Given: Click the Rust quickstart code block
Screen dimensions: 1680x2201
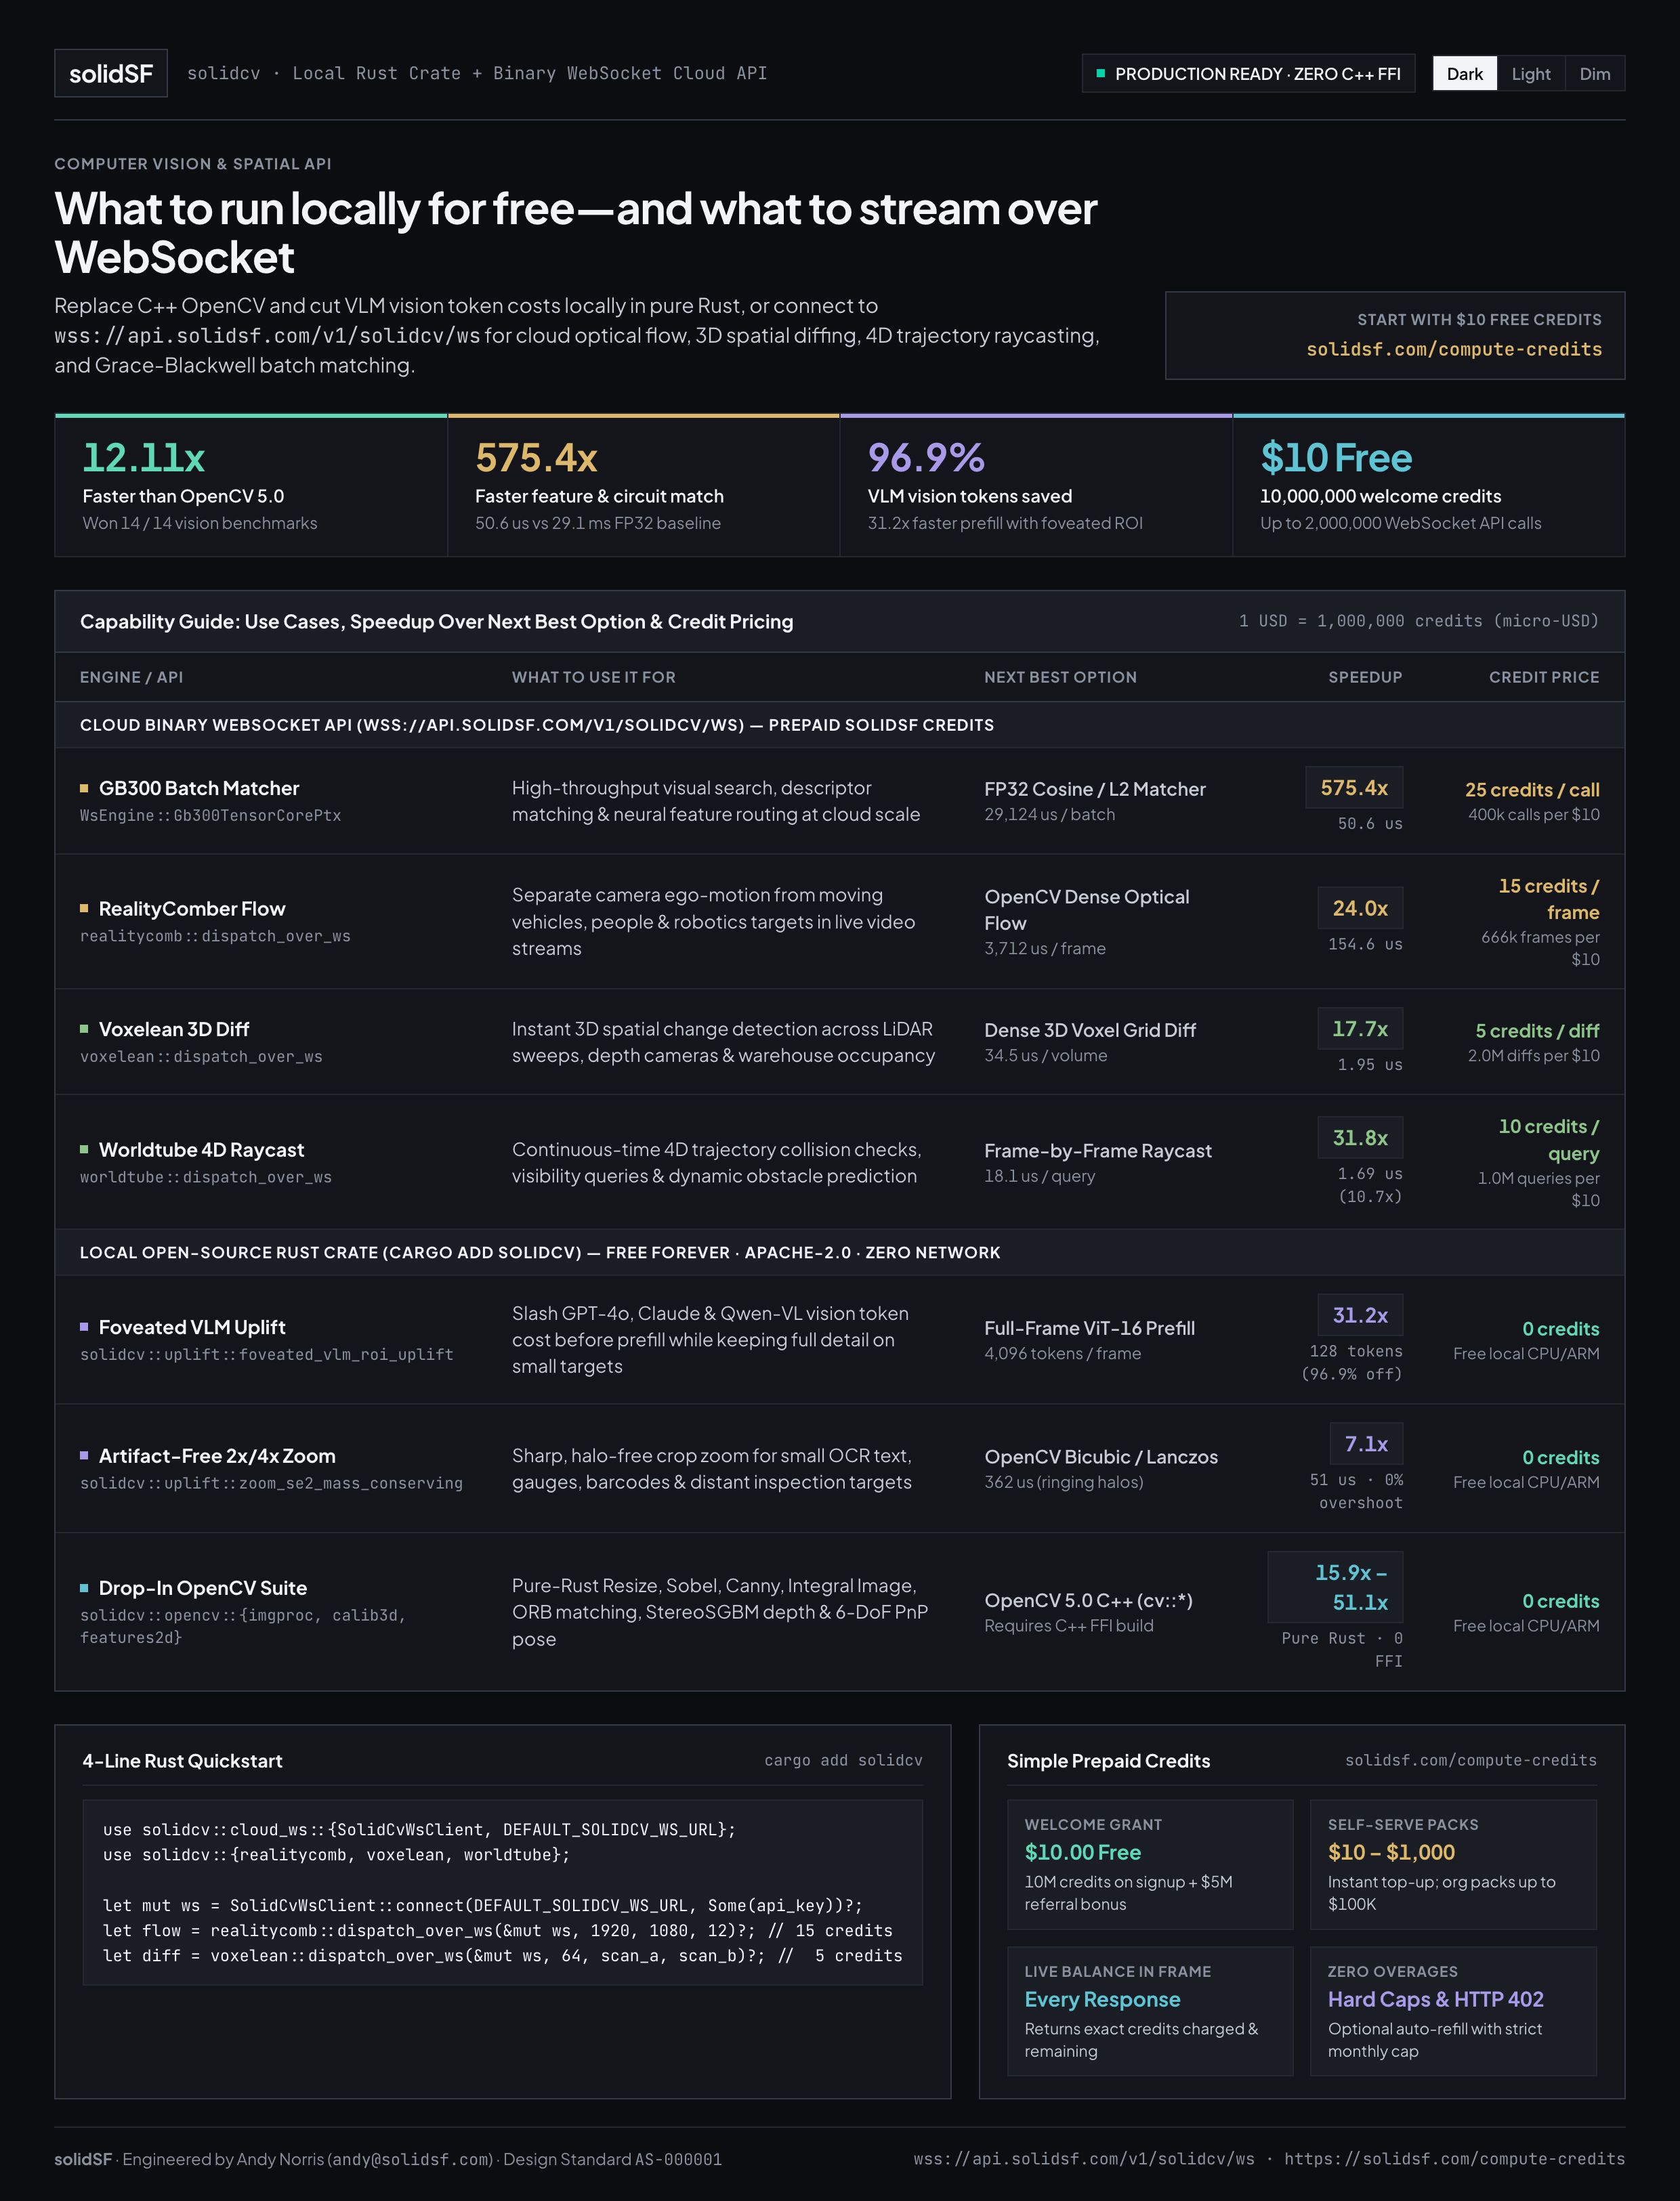Looking at the screenshot, I should (x=503, y=1892).
